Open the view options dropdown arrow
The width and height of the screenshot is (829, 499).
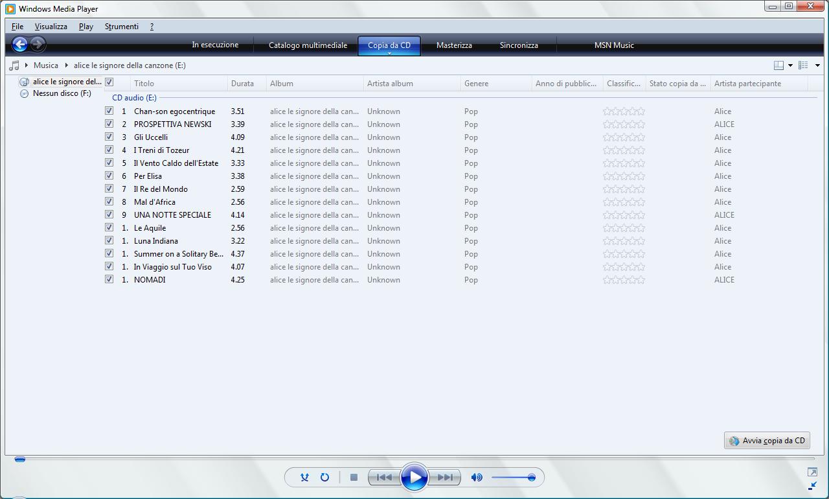[817, 65]
